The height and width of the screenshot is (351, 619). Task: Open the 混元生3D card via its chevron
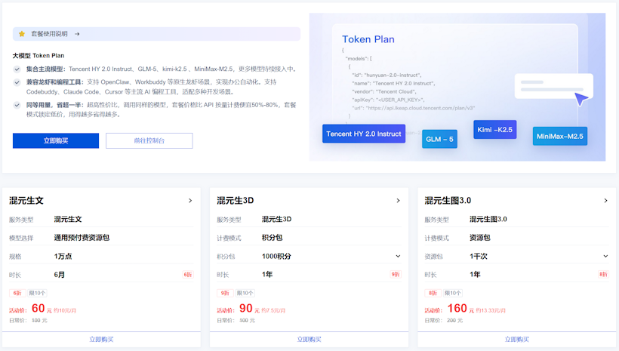[398, 201]
